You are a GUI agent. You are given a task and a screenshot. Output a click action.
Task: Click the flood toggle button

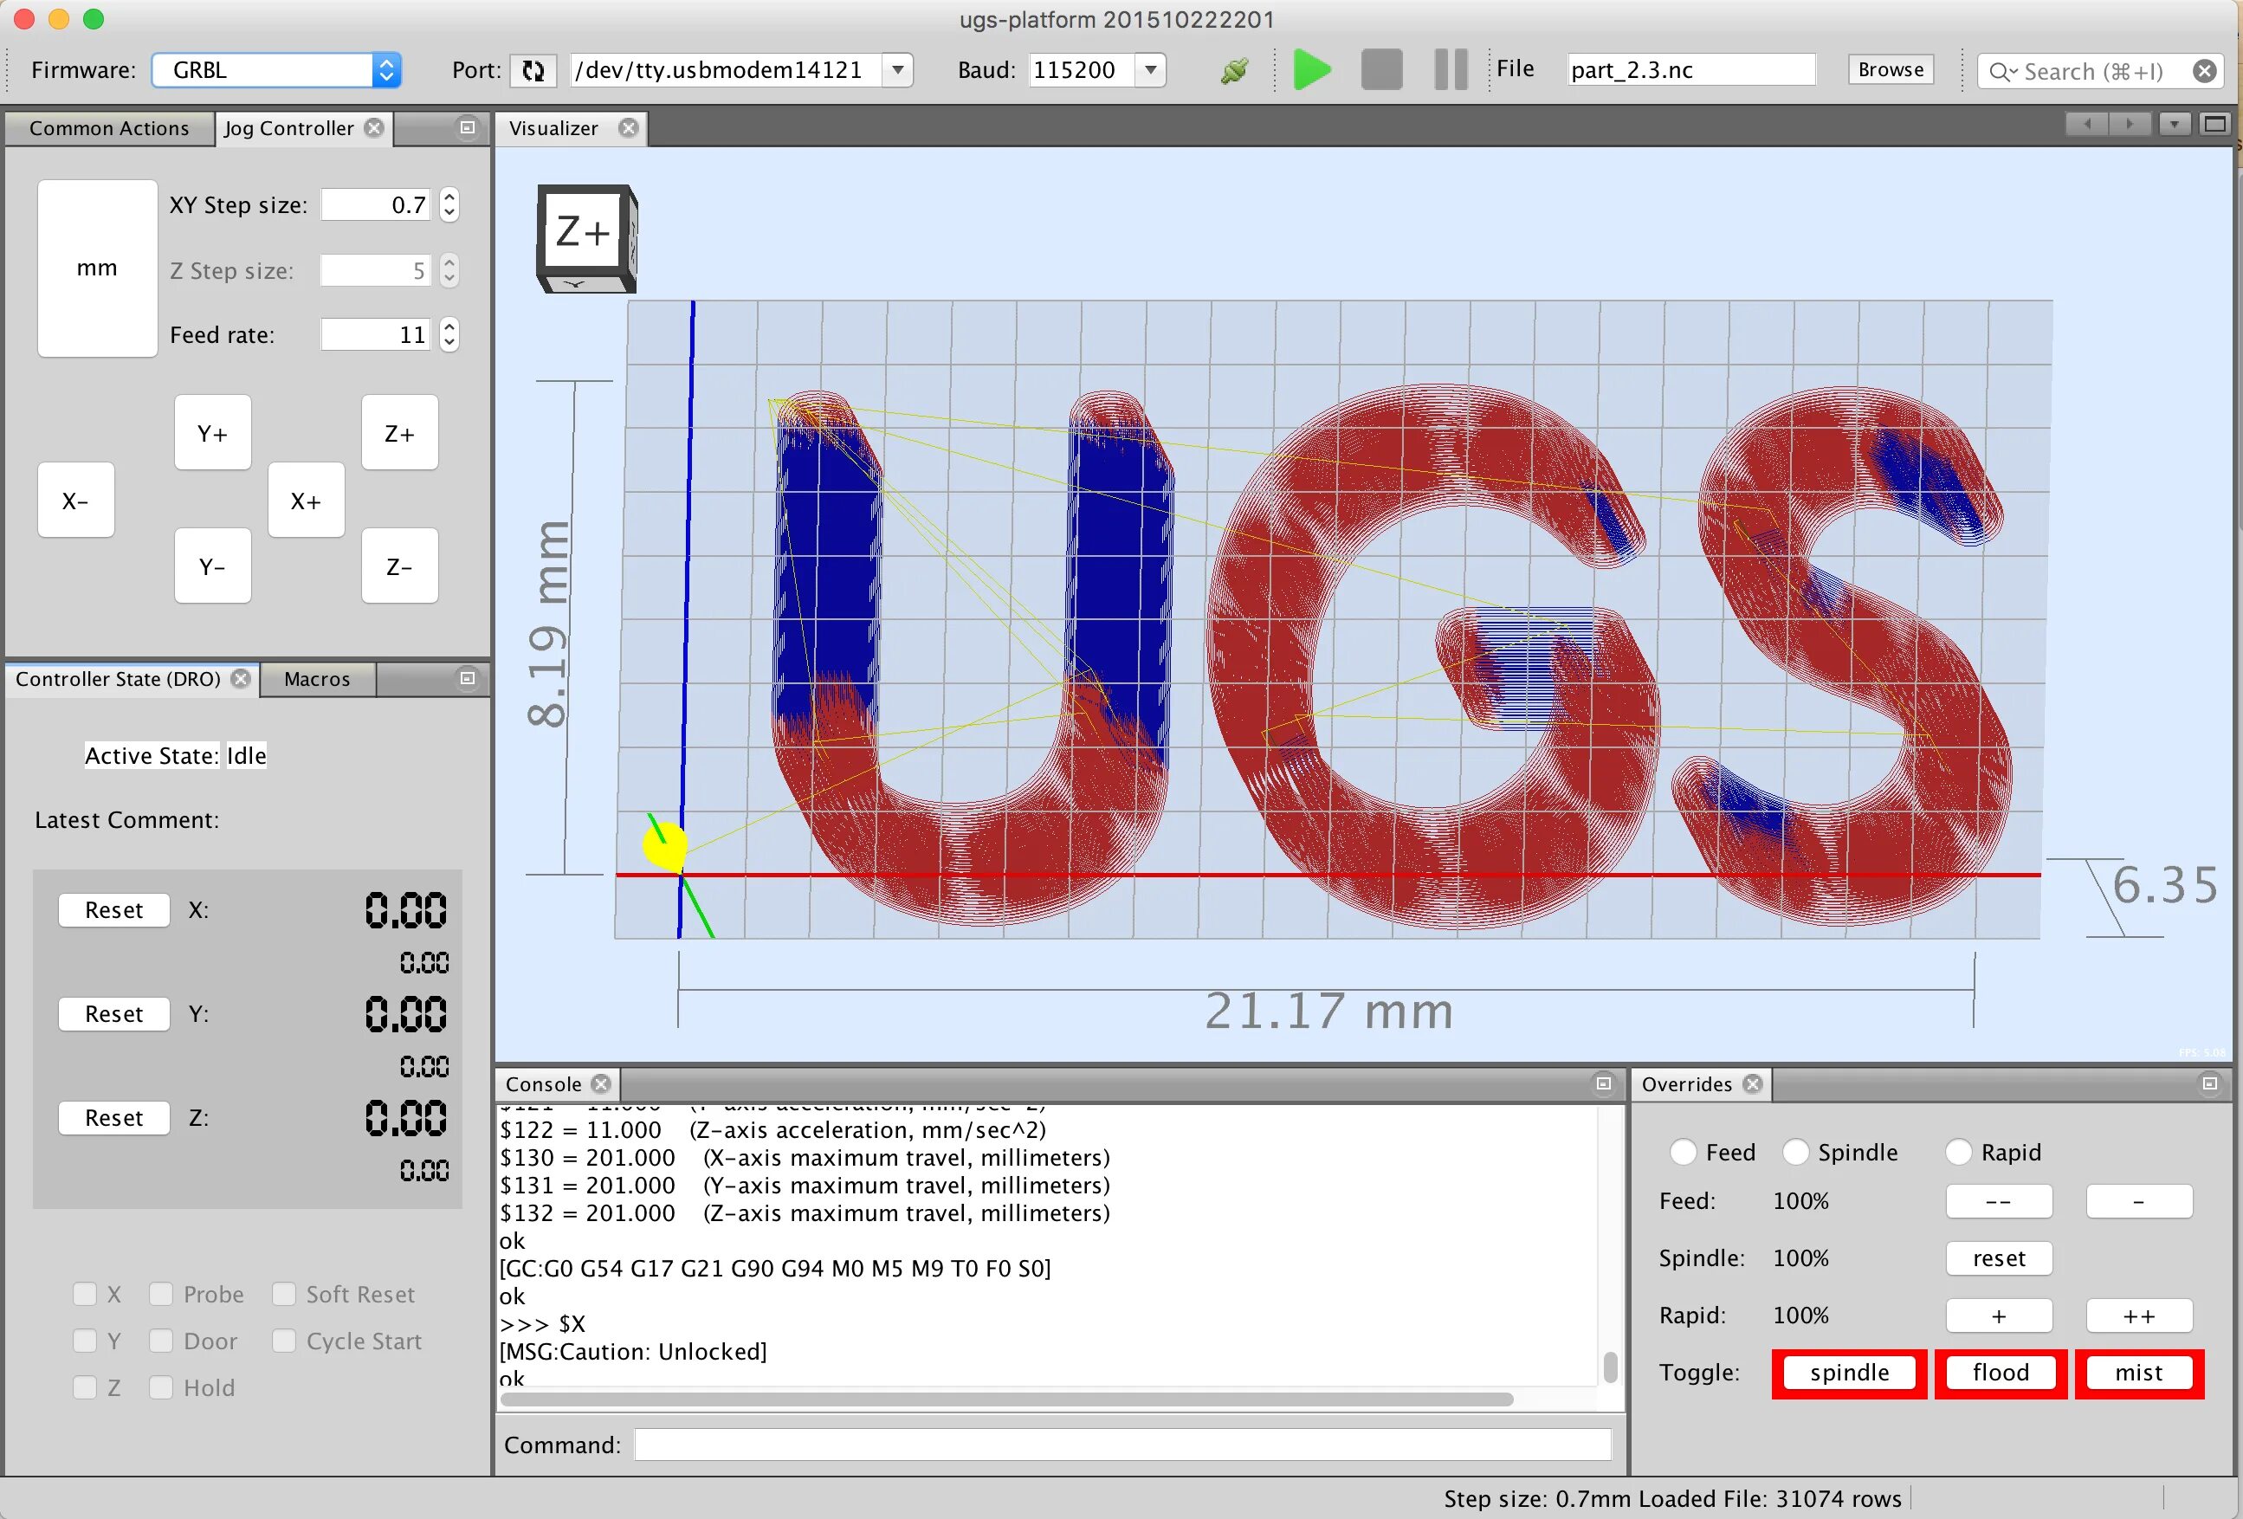1997,1374
